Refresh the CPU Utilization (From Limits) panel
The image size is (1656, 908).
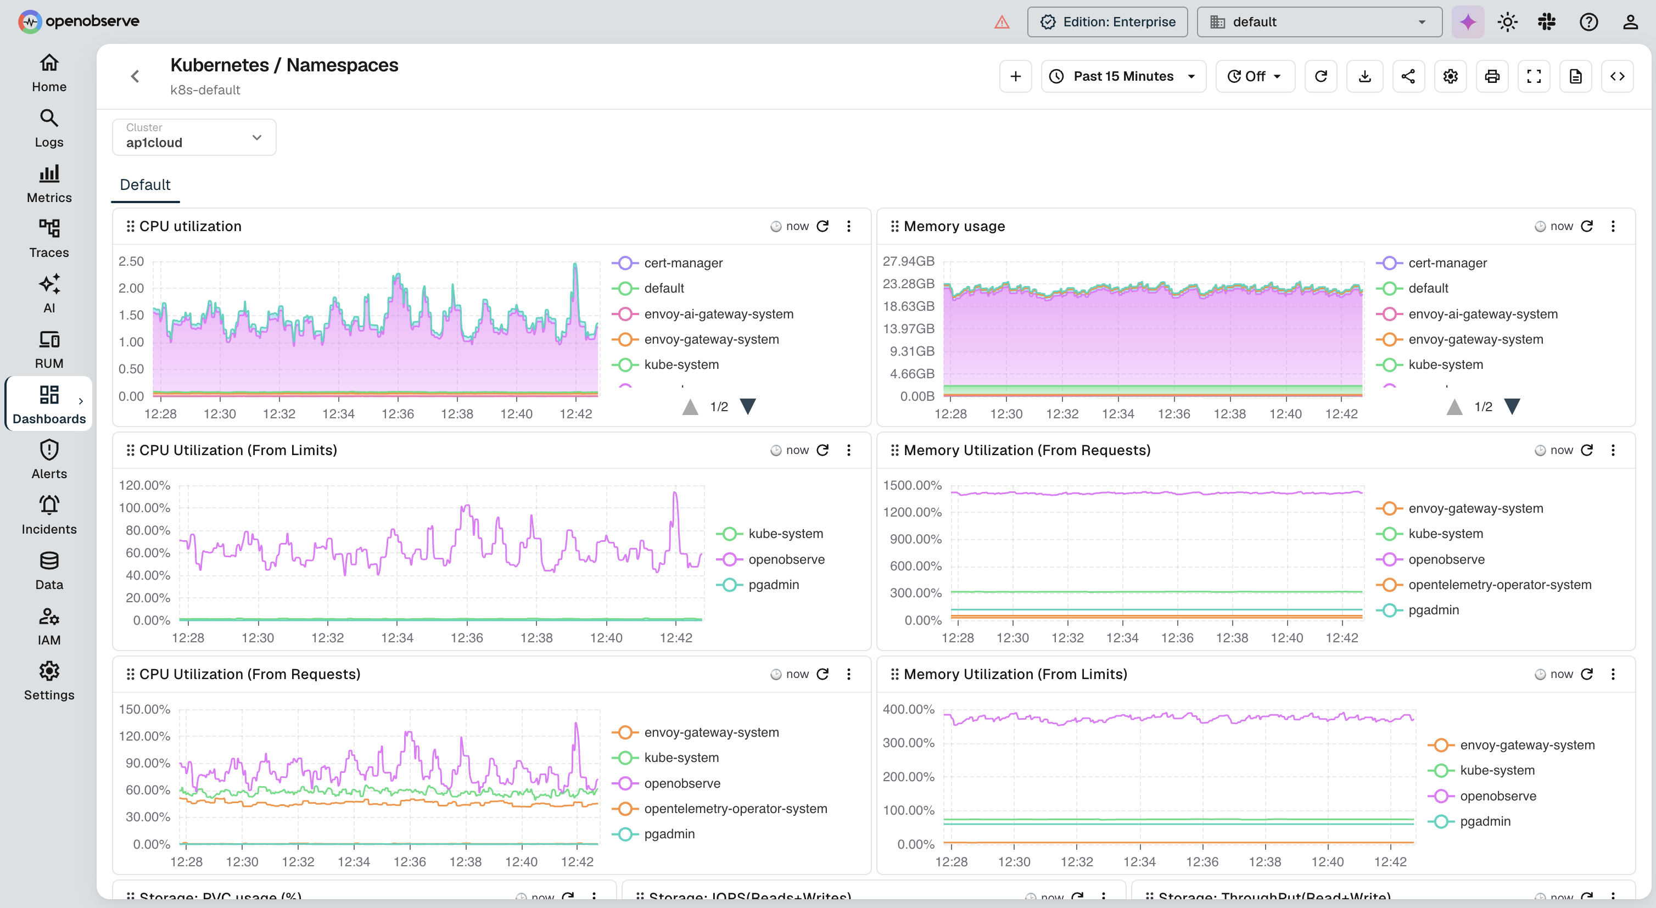point(822,451)
